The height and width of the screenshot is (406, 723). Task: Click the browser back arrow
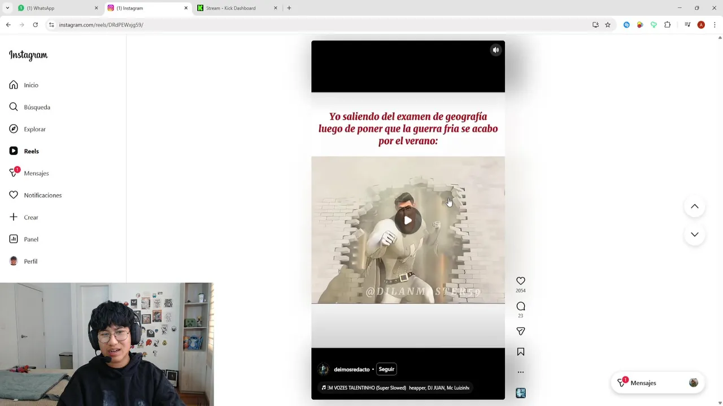click(8, 25)
